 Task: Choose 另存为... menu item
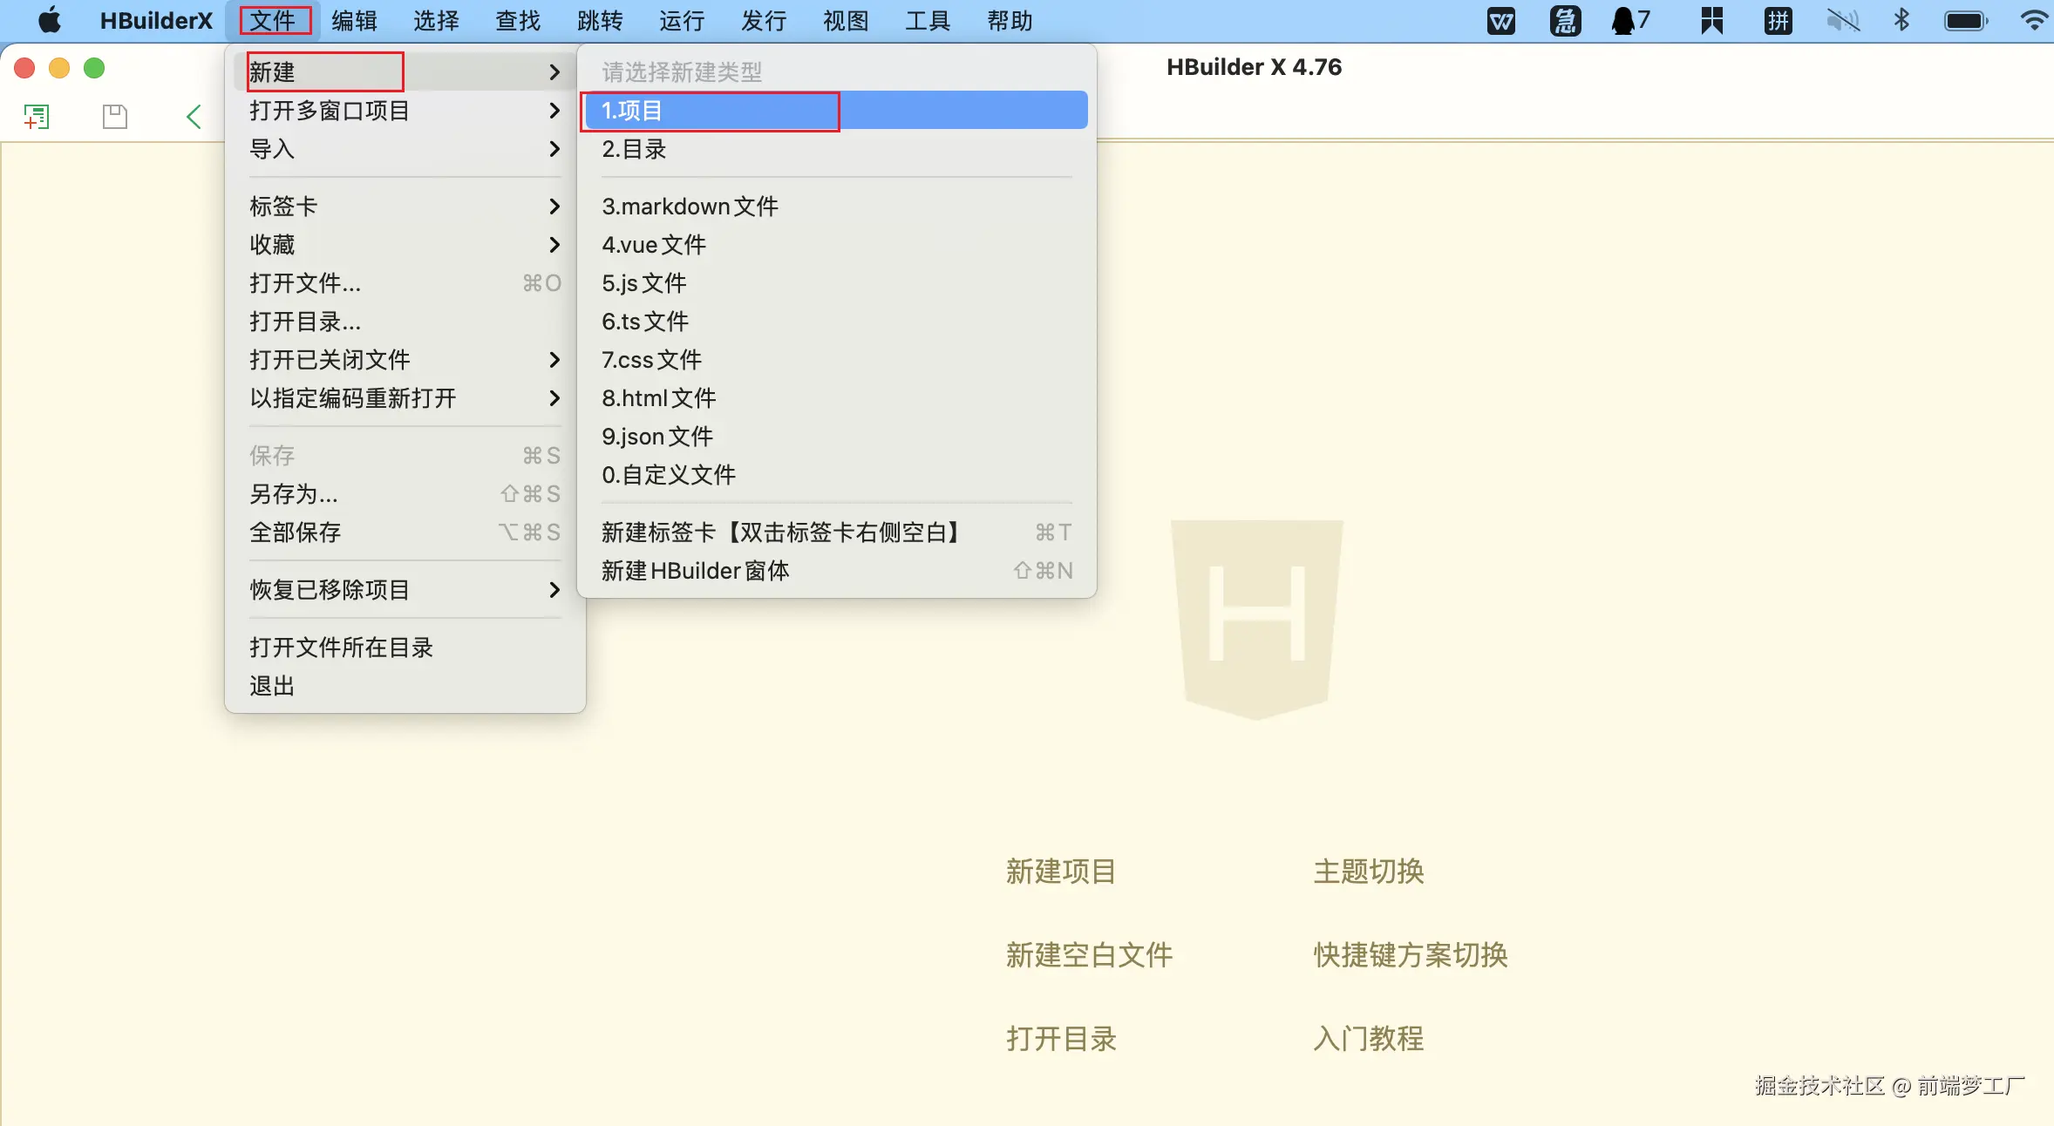405,493
